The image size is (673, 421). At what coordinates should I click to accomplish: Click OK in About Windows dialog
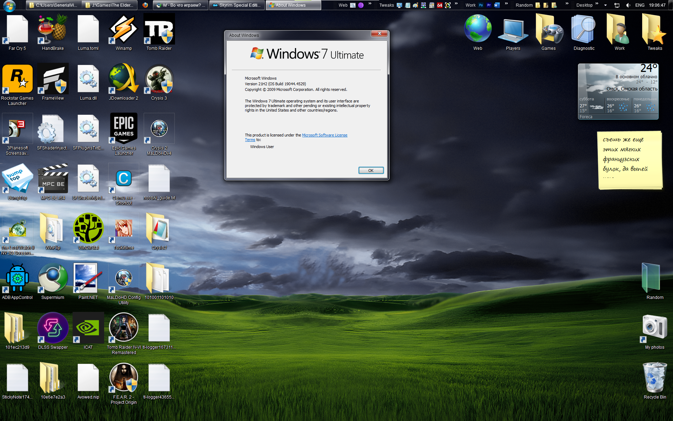[371, 171]
